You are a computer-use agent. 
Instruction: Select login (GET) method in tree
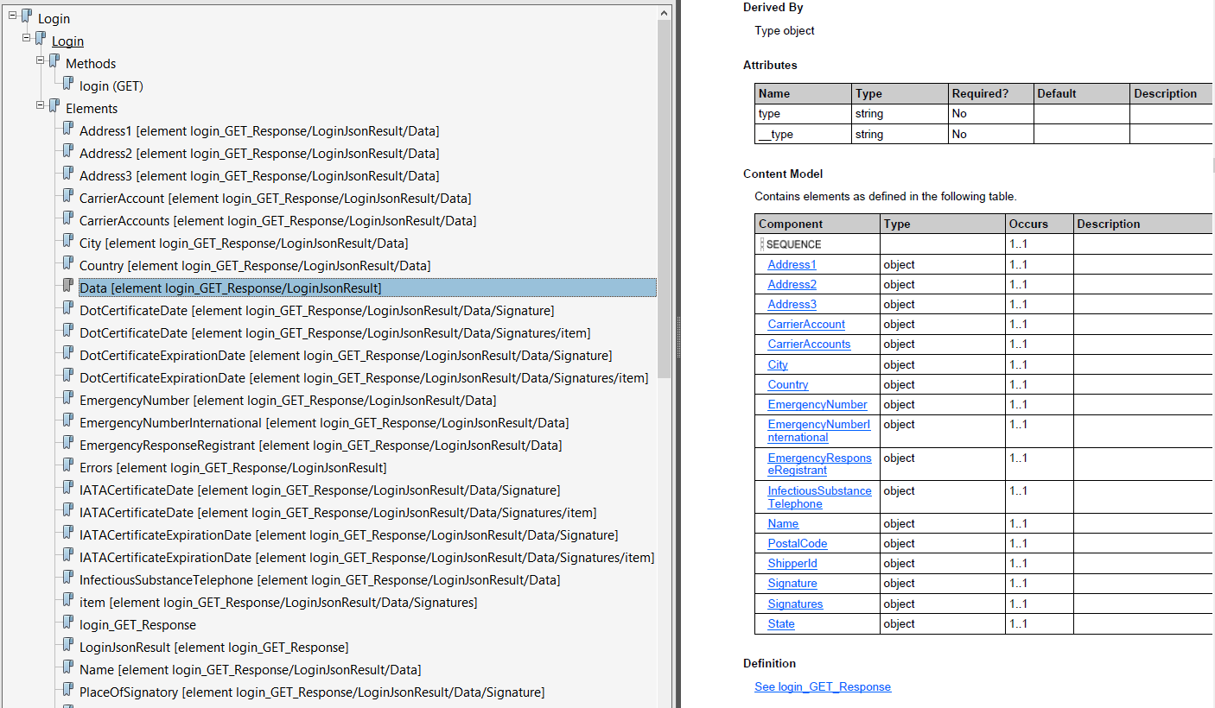(x=111, y=86)
